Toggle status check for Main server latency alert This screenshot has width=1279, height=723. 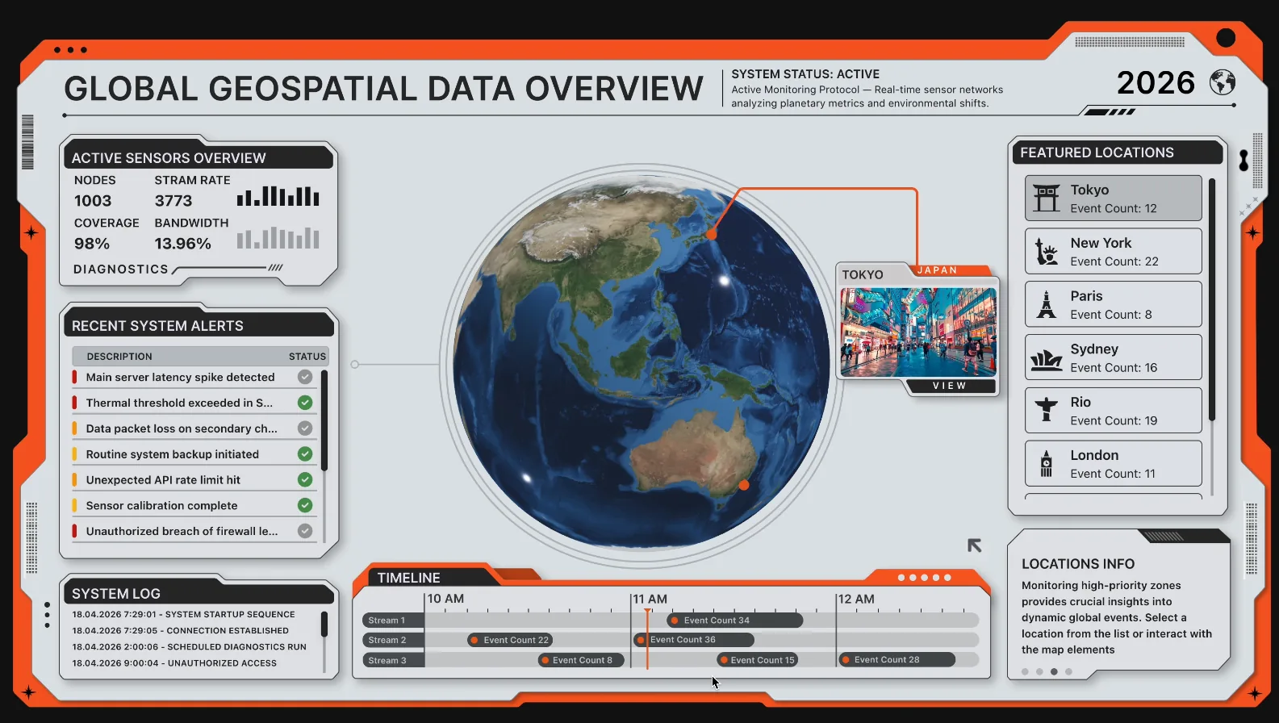tap(305, 377)
